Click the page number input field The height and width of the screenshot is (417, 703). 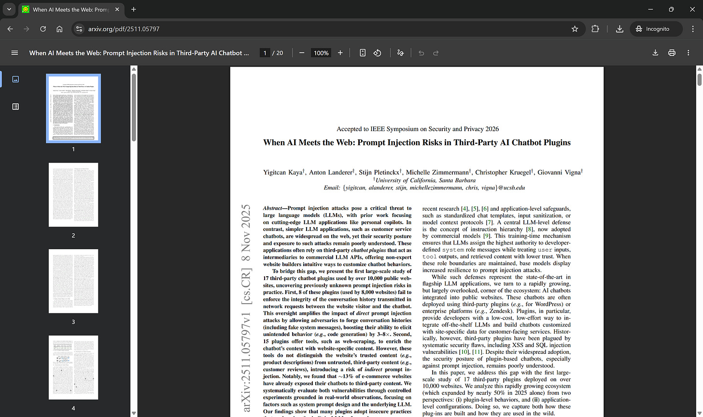pos(265,53)
